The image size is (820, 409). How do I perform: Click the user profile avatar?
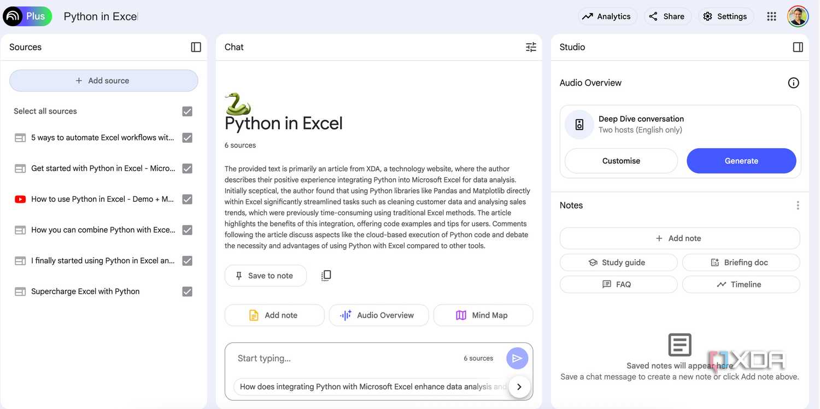coord(798,16)
